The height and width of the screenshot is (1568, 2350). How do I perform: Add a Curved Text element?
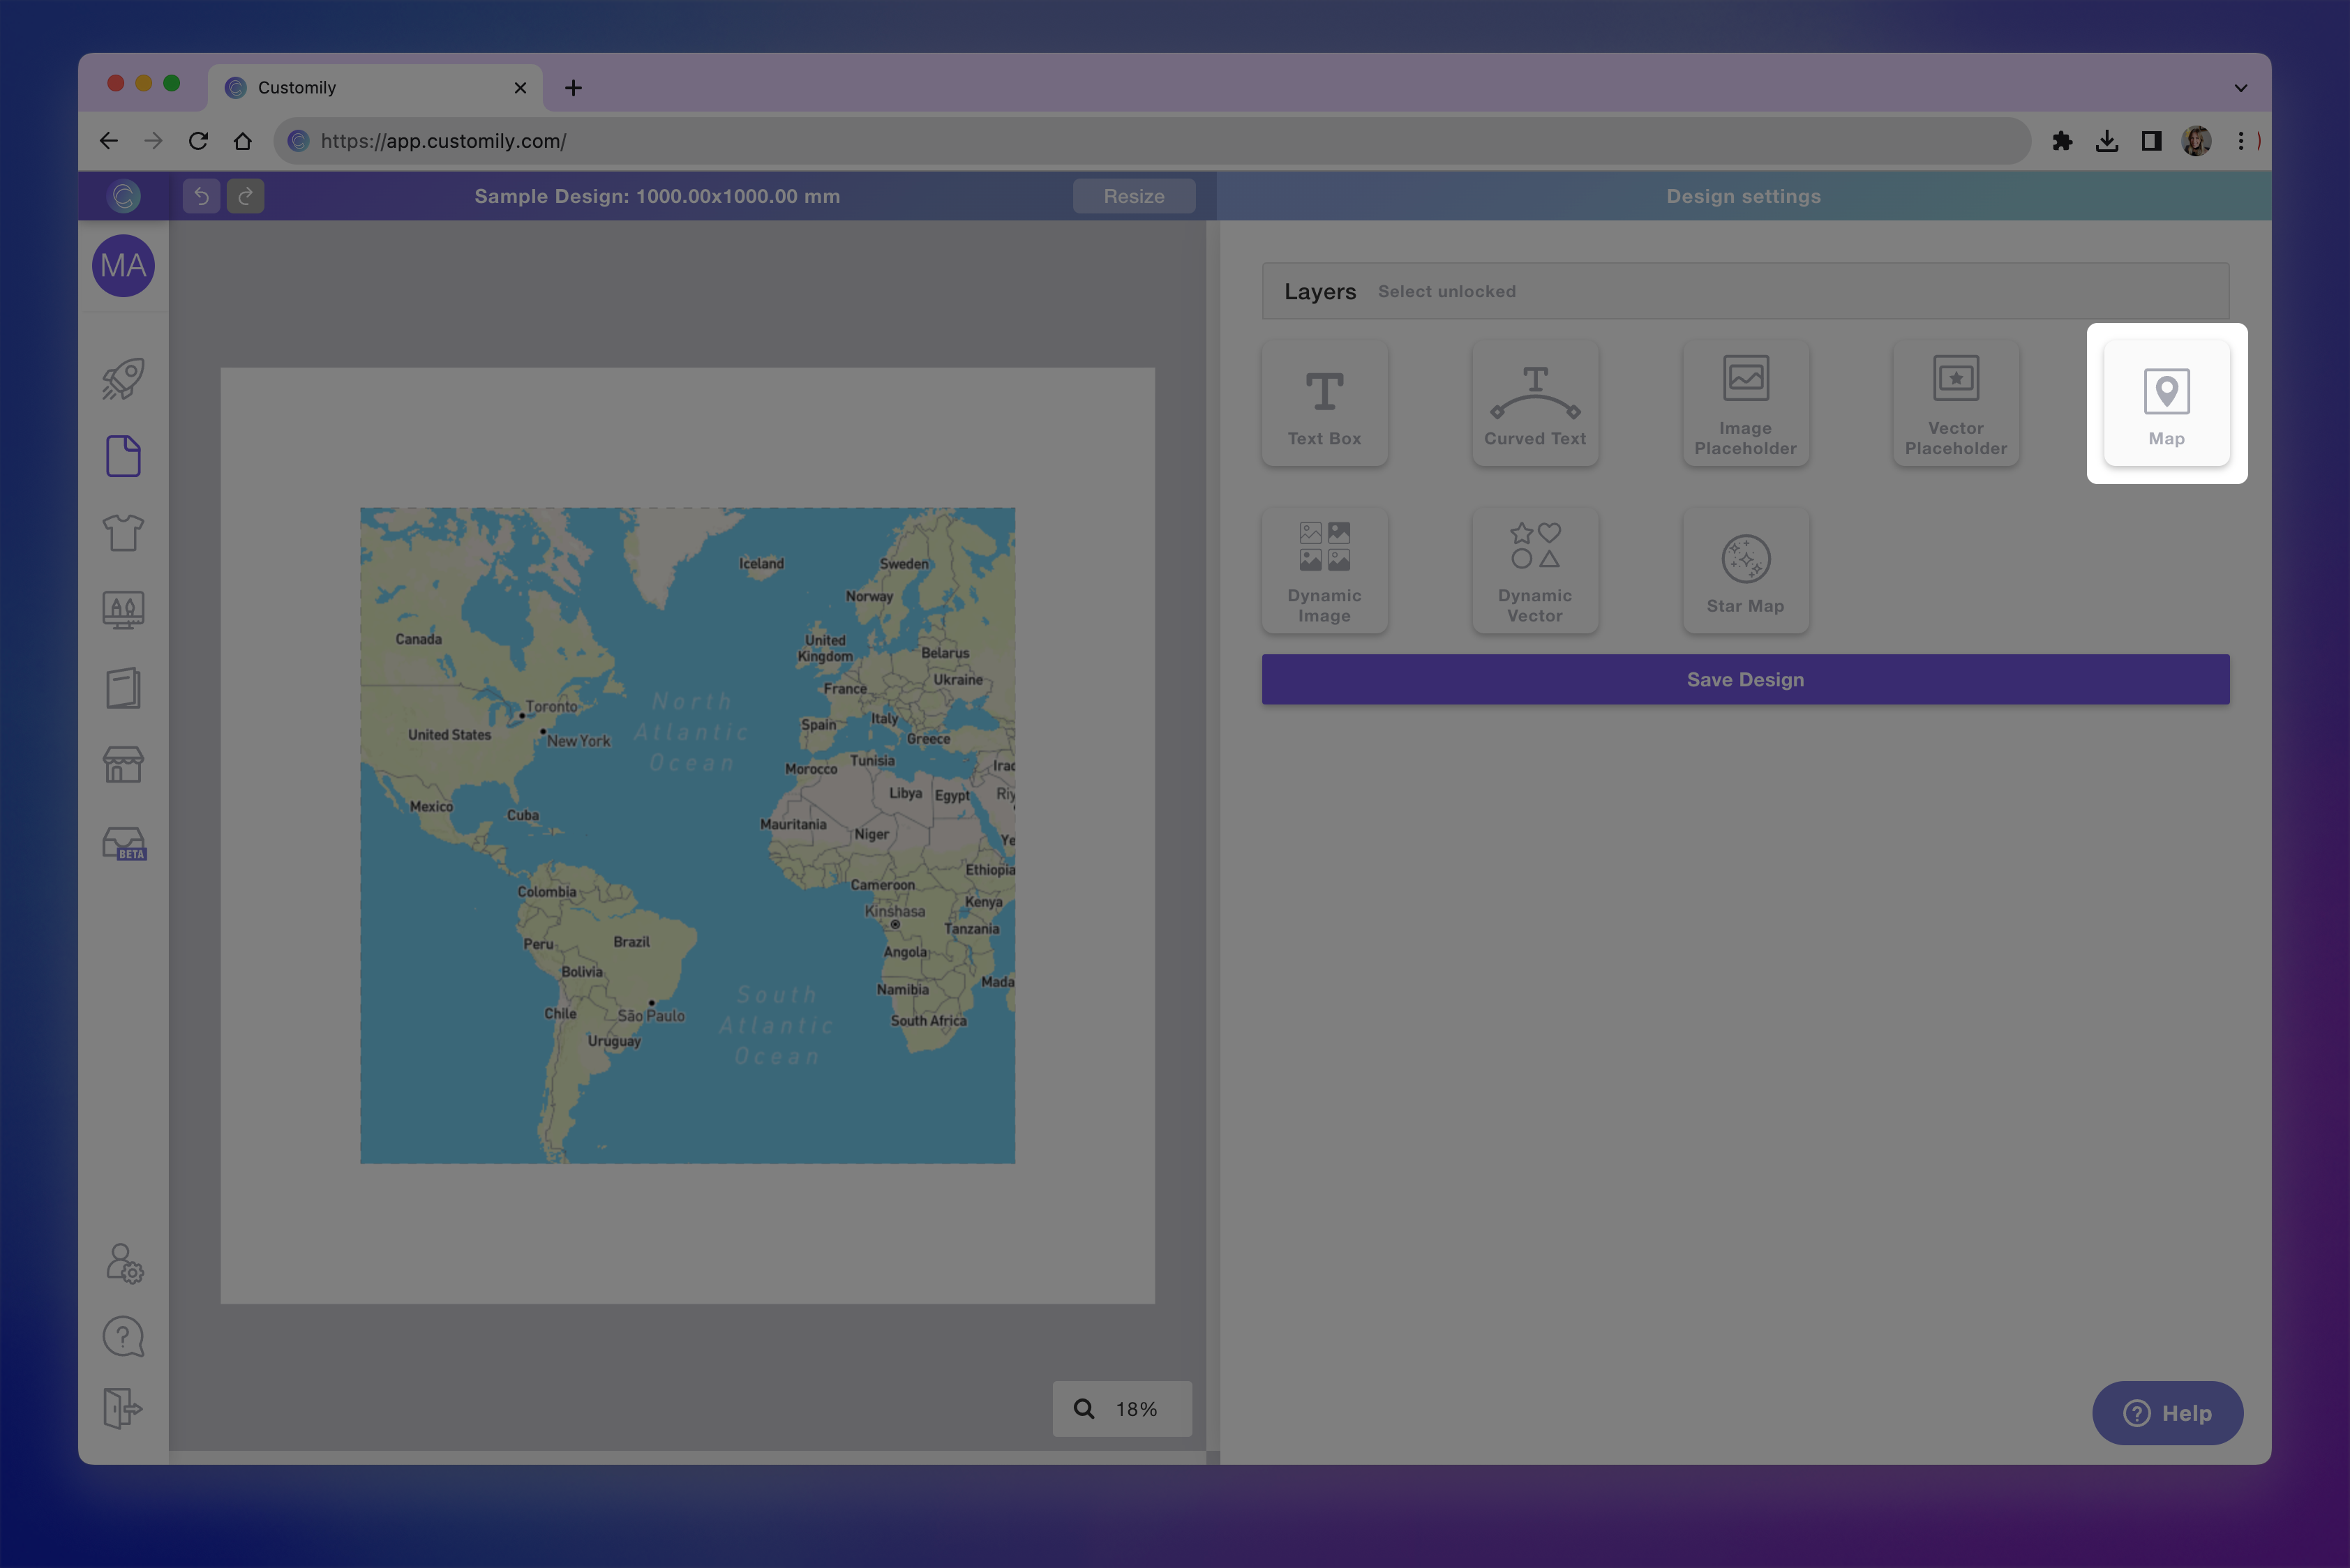1534,403
